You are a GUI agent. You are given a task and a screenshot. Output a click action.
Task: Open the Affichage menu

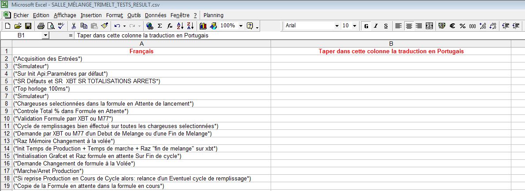65,15
